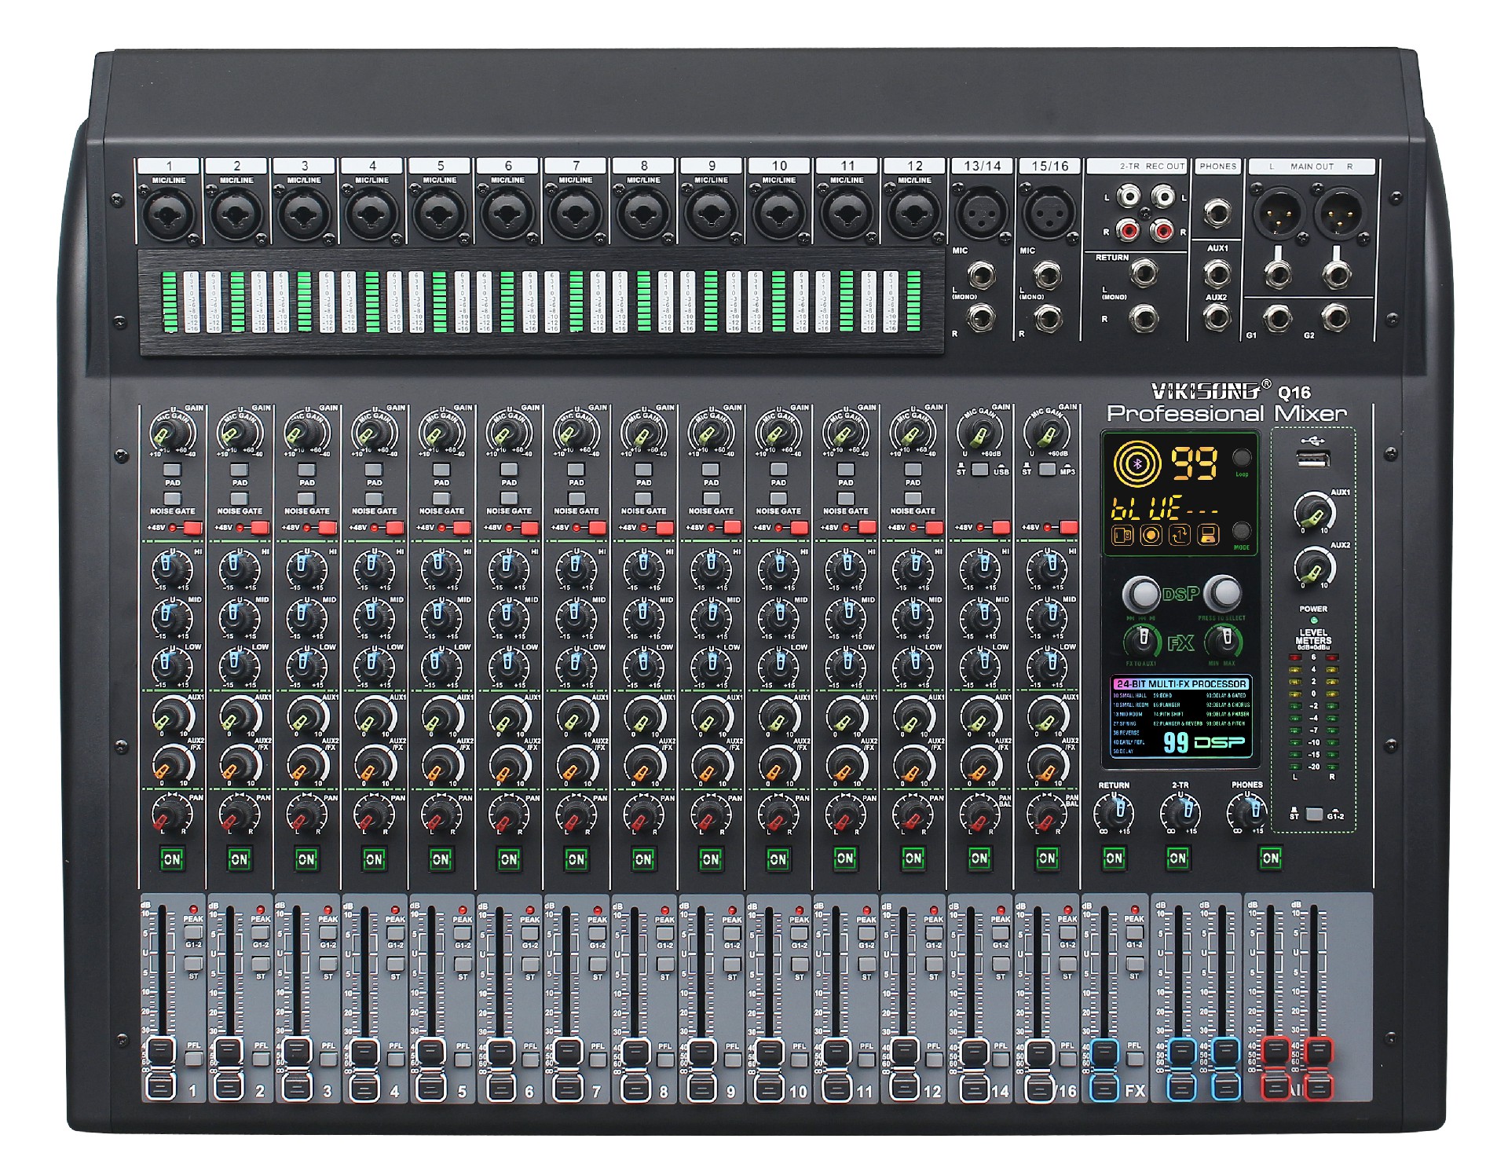Click channel 10 PAN knob
The image size is (1508, 1175).
click(778, 814)
